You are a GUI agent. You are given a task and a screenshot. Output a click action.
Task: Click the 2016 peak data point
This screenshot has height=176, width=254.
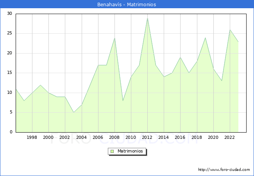click(x=181, y=57)
